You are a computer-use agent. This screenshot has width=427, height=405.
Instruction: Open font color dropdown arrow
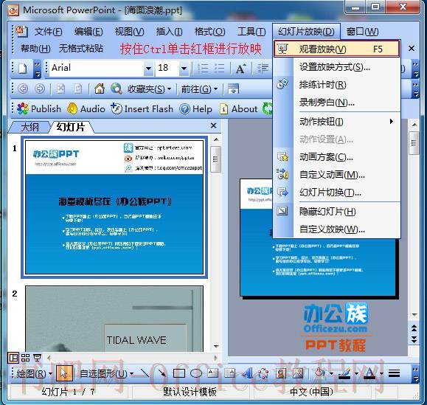pos(381,373)
